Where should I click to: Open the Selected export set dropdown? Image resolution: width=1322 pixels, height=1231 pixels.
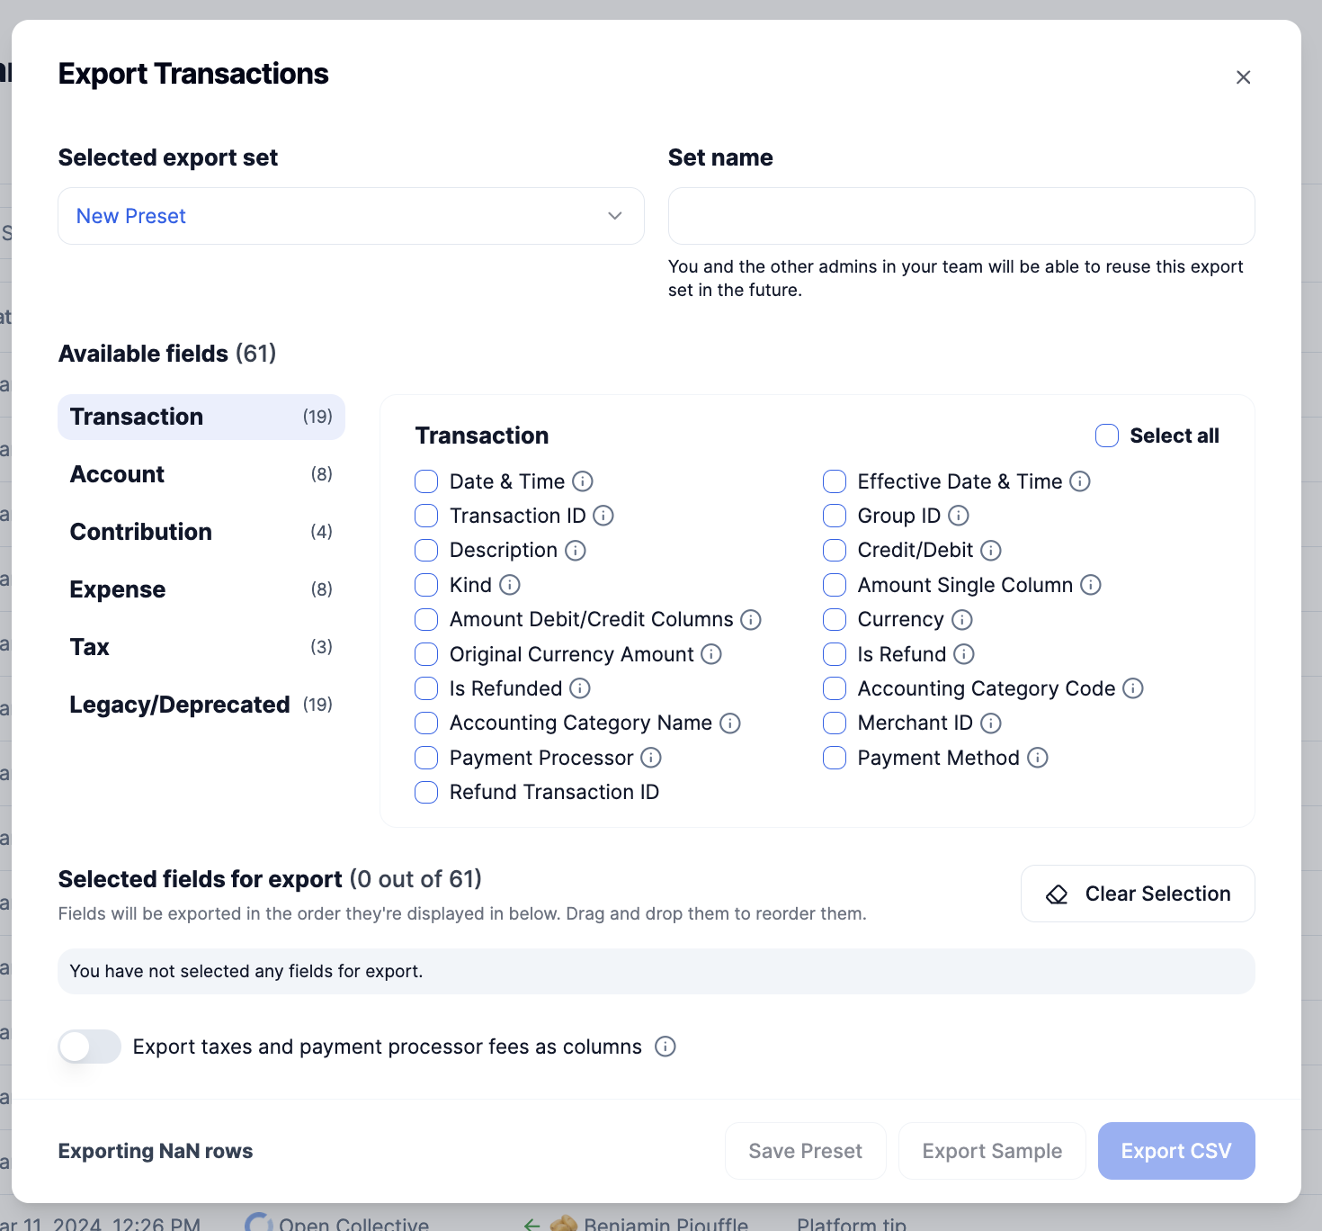pos(351,216)
